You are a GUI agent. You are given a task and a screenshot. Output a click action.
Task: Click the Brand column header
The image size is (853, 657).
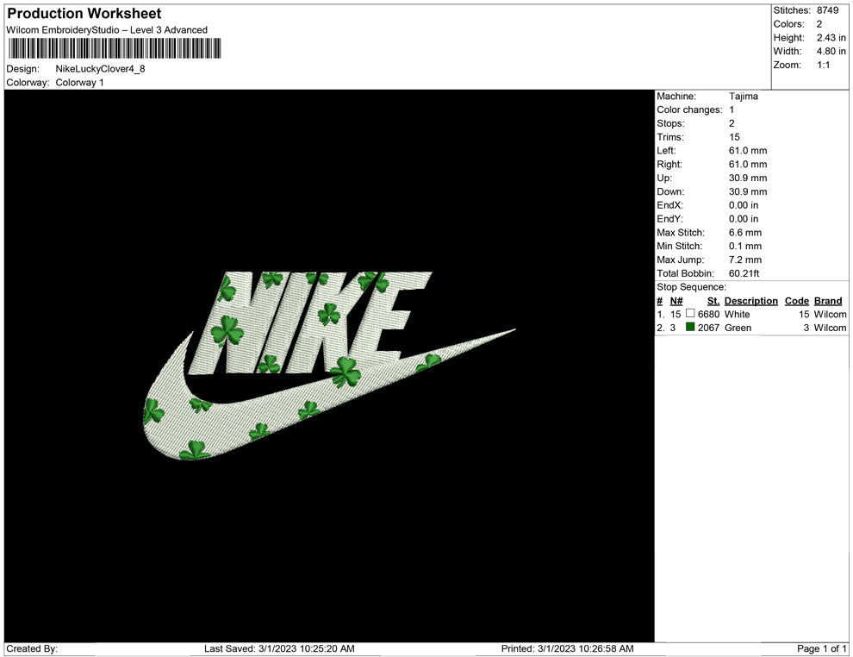[x=828, y=301]
